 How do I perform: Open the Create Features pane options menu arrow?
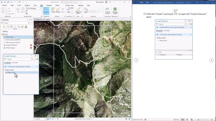(x=33, y=56)
